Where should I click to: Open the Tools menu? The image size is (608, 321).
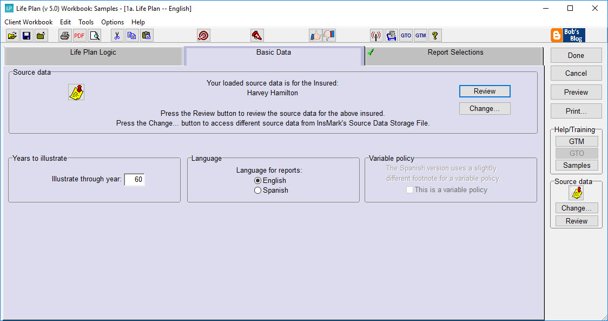click(86, 22)
